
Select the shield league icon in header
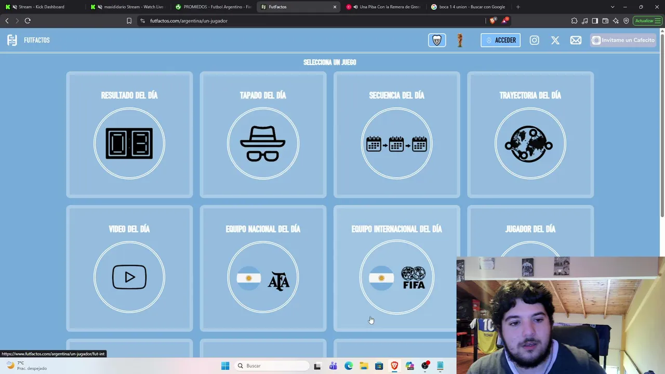pos(437,40)
